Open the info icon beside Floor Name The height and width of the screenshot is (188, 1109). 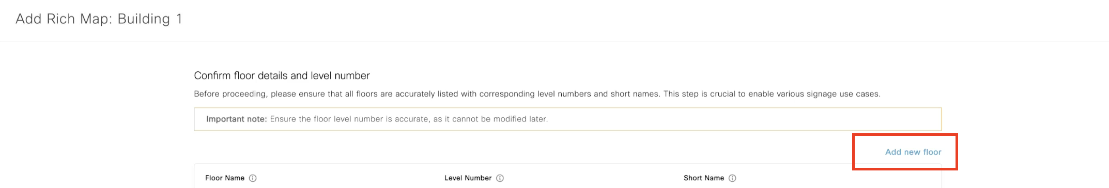(x=253, y=178)
